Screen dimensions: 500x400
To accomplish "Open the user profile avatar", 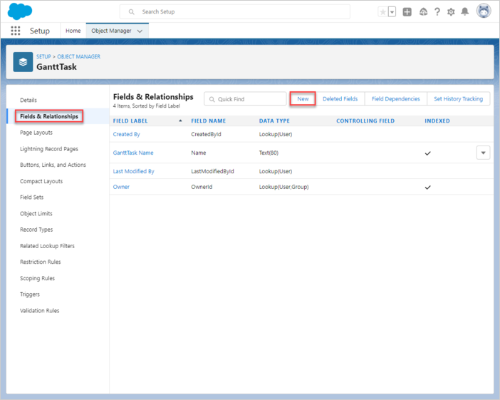I will [484, 11].
